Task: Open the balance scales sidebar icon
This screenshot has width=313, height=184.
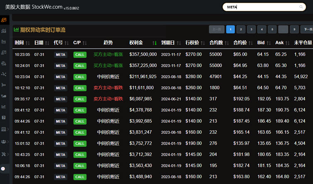Action: tap(4, 63)
